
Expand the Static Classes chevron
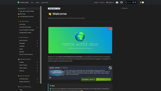click(x=37, y=65)
